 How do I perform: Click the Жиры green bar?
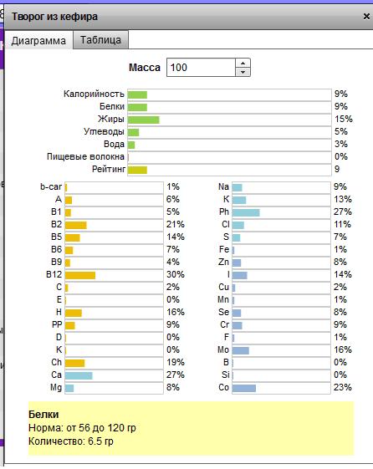pos(229,120)
